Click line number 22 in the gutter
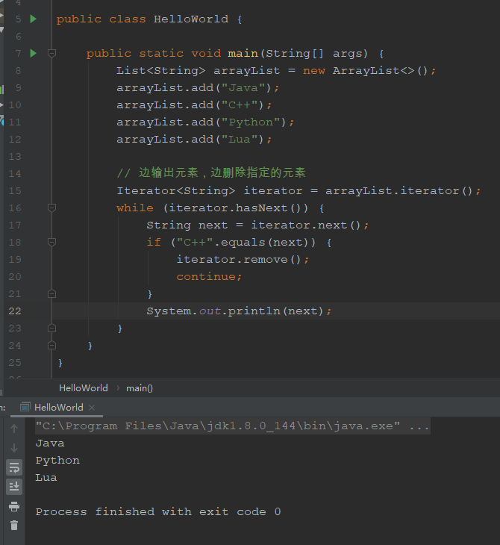 click(x=15, y=311)
